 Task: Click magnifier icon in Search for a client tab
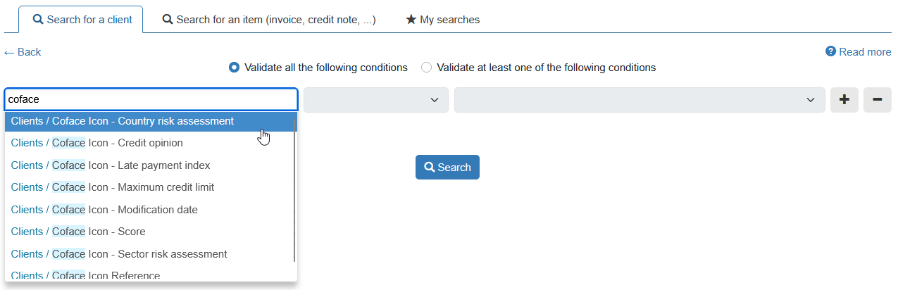tap(39, 20)
